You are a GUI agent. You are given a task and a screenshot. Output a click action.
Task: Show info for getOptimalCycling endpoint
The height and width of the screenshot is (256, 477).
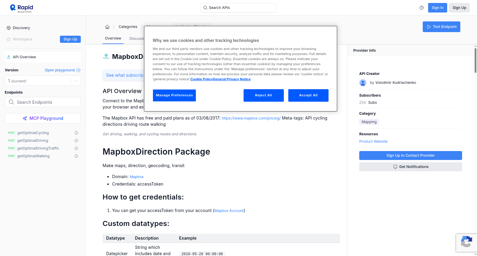76,133
